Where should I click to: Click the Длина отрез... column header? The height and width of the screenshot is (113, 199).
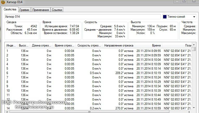(x=41, y=45)
